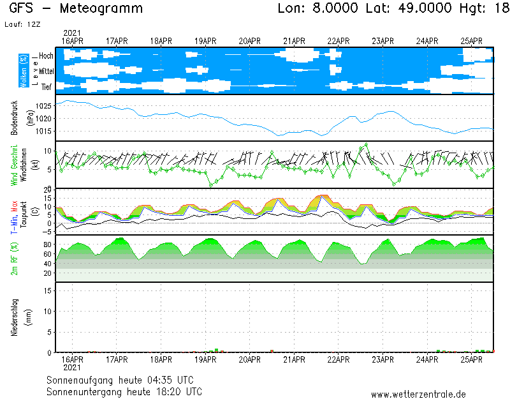The image size is (510, 399).
Task: Click the green 2m RF (%) label
Action: [14, 259]
